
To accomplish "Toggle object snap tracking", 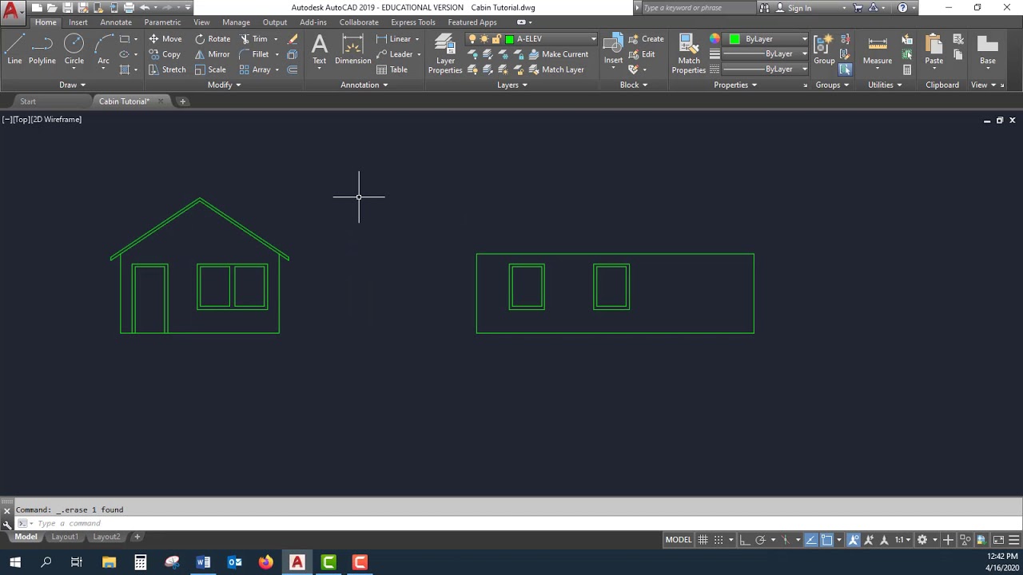I will (x=812, y=540).
